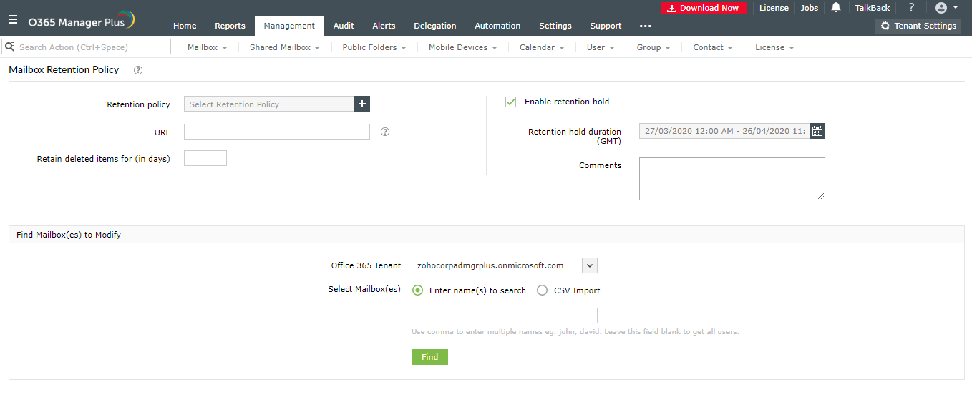Open help beside Mailbox Retention Policy title
972x415 pixels.
click(x=138, y=70)
